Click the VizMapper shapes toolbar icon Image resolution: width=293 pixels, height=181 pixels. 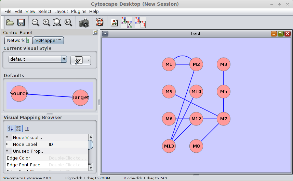click(x=114, y=22)
